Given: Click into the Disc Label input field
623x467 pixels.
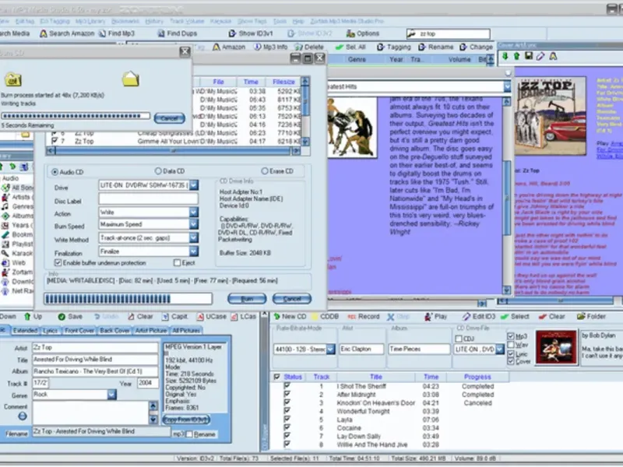Looking at the screenshot, I should pos(148,199).
